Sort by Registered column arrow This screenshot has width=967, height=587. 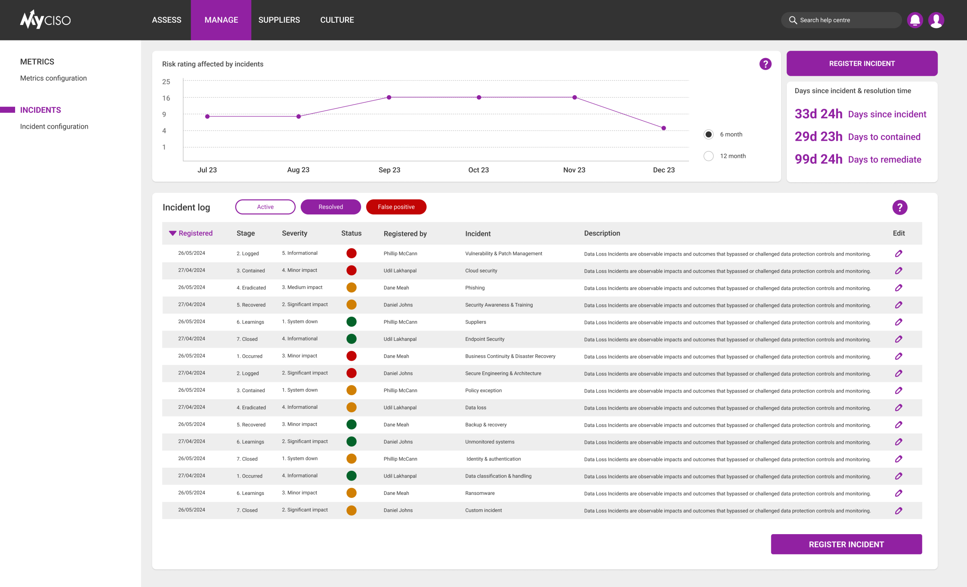click(x=172, y=233)
